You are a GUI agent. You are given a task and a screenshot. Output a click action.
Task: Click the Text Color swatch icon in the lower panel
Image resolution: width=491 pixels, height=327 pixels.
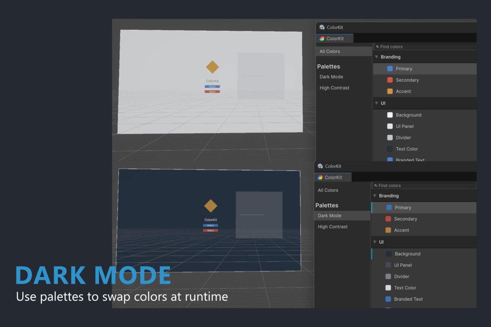point(389,287)
